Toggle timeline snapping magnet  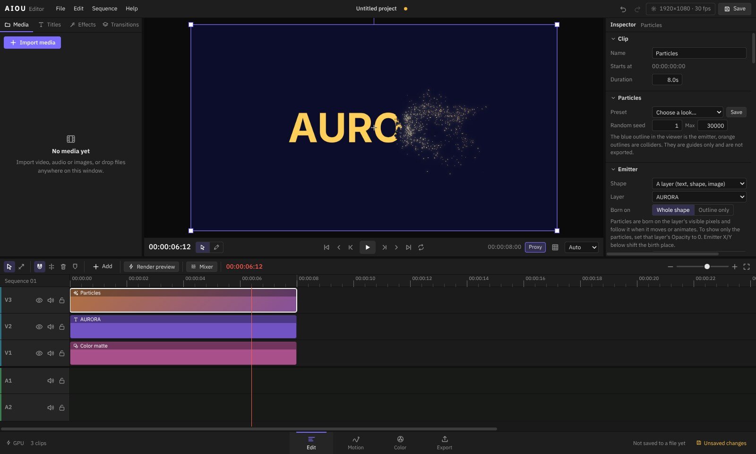40,267
